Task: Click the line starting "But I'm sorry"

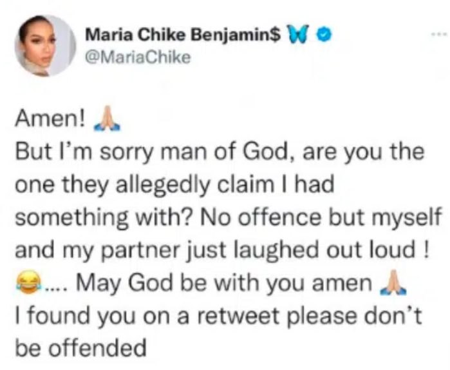Action: click(219, 152)
